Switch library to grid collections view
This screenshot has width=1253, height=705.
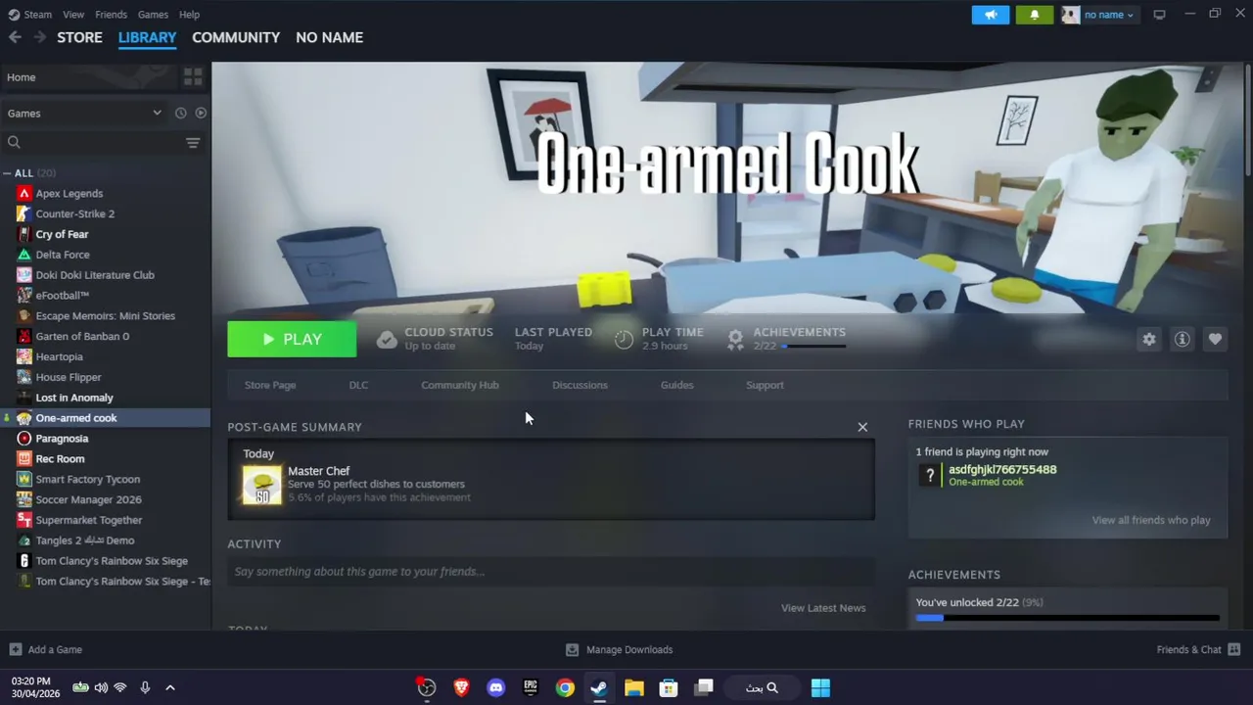click(193, 76)
